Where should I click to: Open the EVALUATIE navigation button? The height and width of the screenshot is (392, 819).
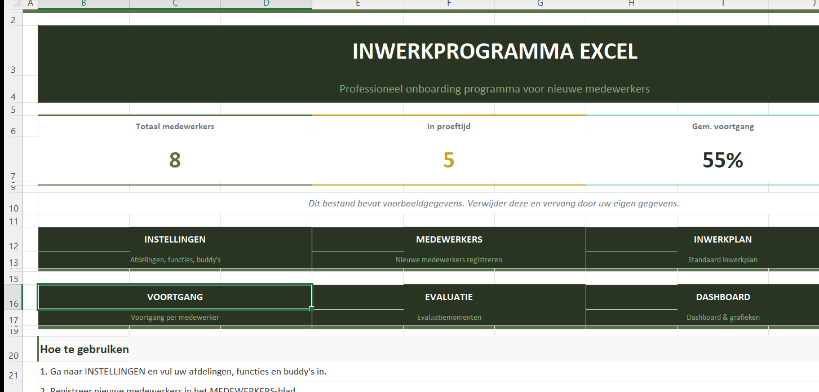pyautogui.click(x=449, y=297)
